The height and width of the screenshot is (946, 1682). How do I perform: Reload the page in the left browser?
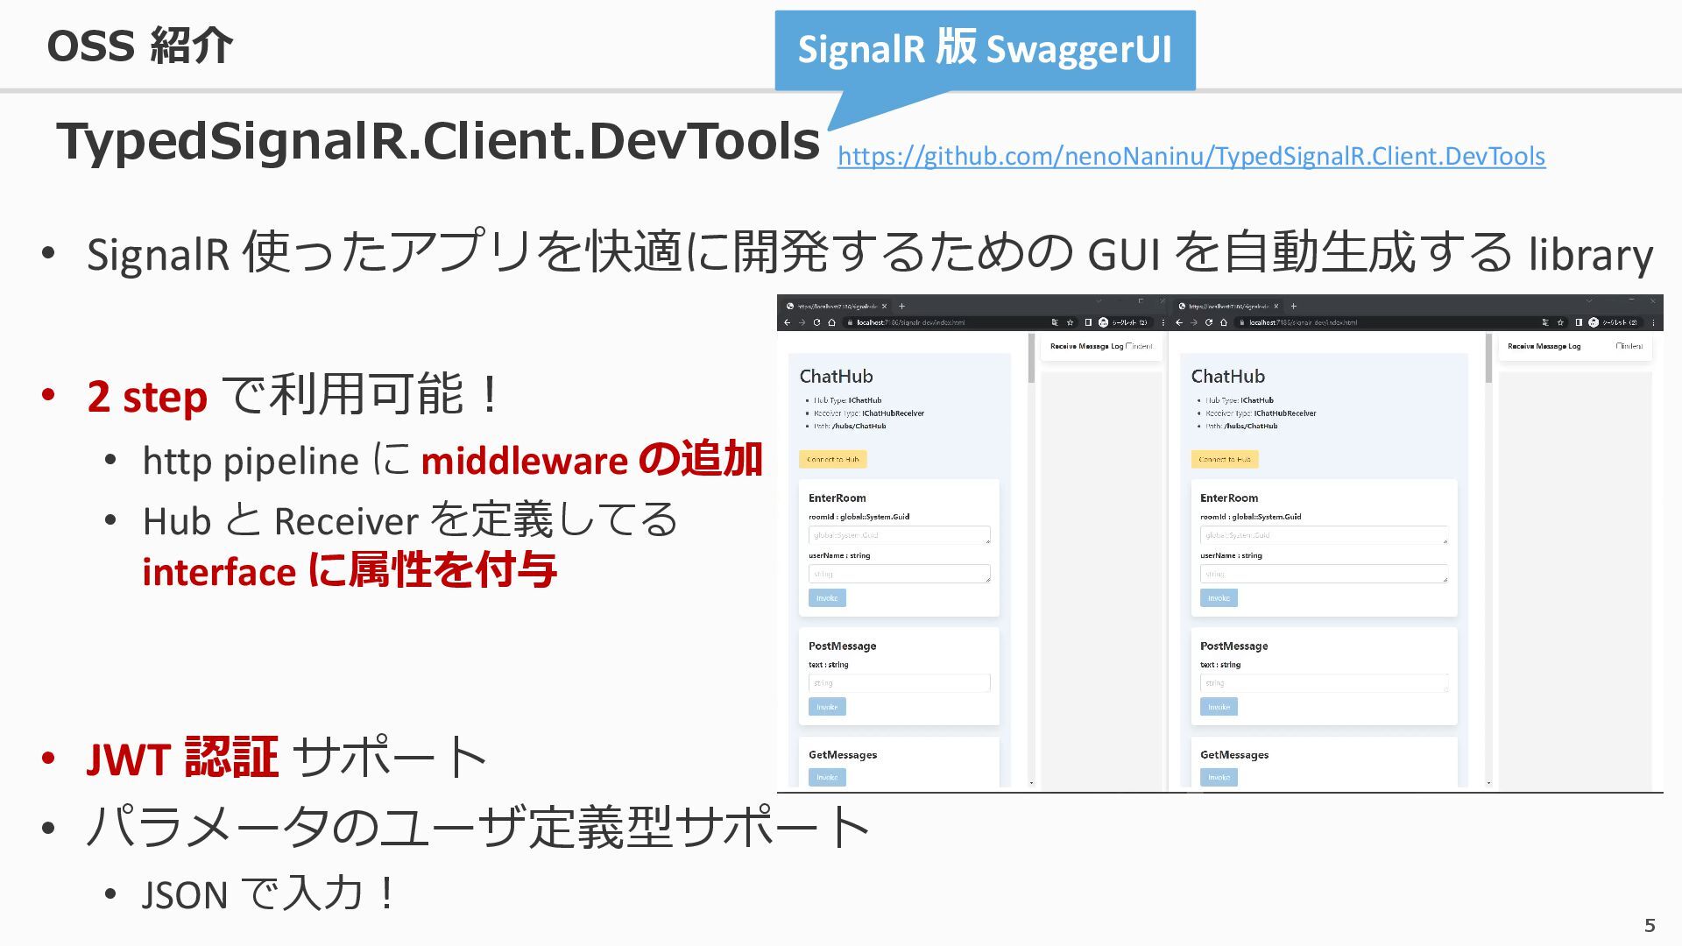pyautogui.click(x=816, y=322)
